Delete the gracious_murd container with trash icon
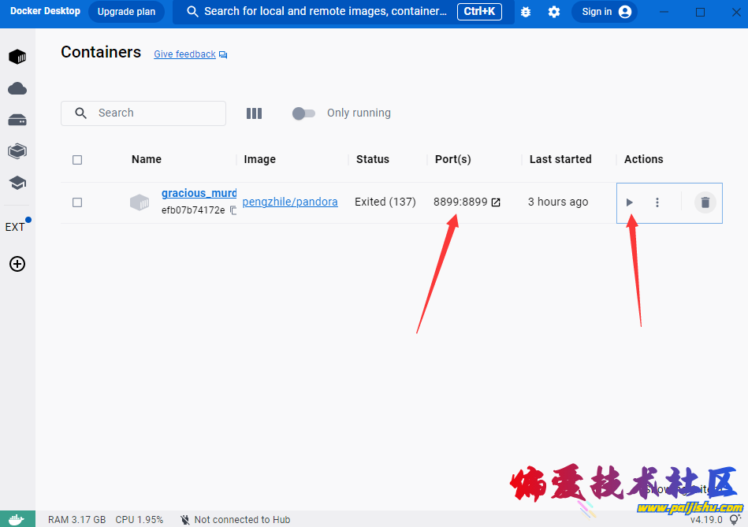 pos(705,202)
